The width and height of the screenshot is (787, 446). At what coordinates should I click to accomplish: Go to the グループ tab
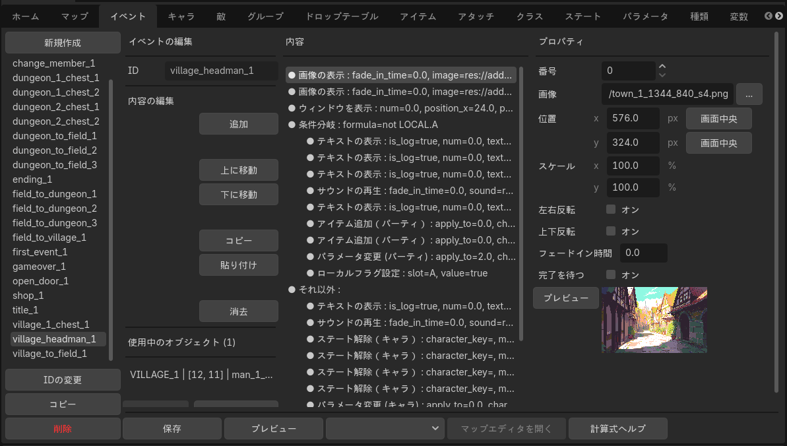click(x=265, y=16)
